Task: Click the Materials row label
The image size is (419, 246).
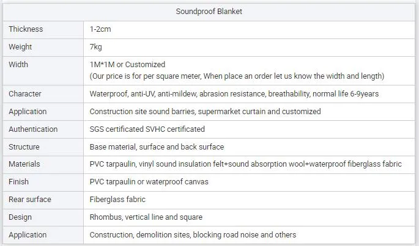Action: coord(24,164)
